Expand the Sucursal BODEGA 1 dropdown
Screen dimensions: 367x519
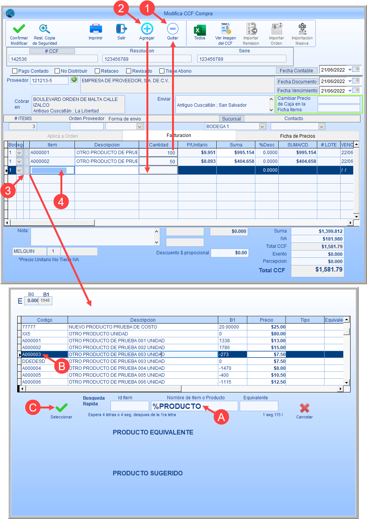[x=262, y=127]
